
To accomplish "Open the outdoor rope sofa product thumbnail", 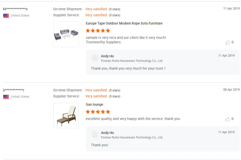I will tap(66, 34).
